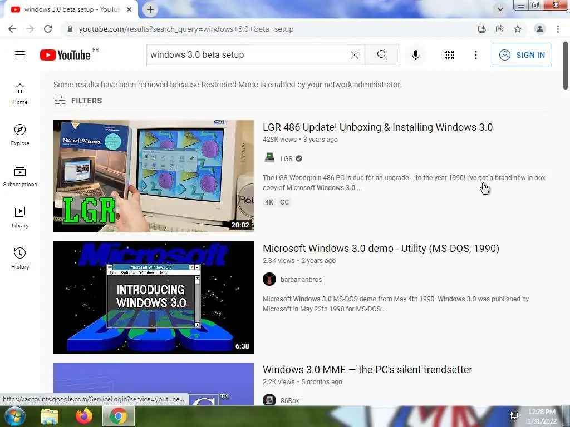Close the windows 3.0 beta setup tab

click(x=129, y=9)
